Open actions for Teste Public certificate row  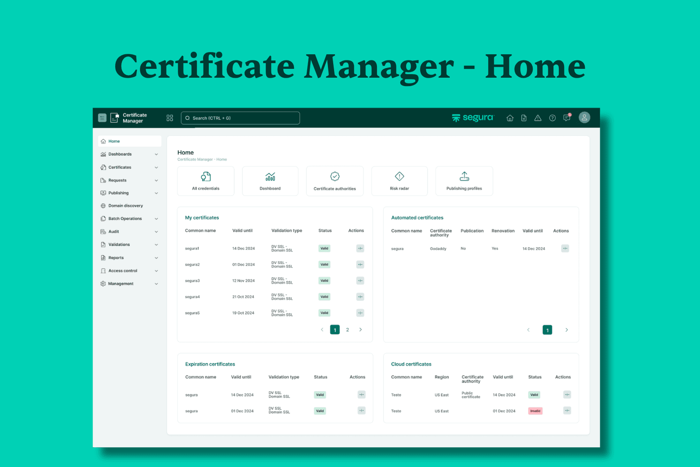(567, 395)
